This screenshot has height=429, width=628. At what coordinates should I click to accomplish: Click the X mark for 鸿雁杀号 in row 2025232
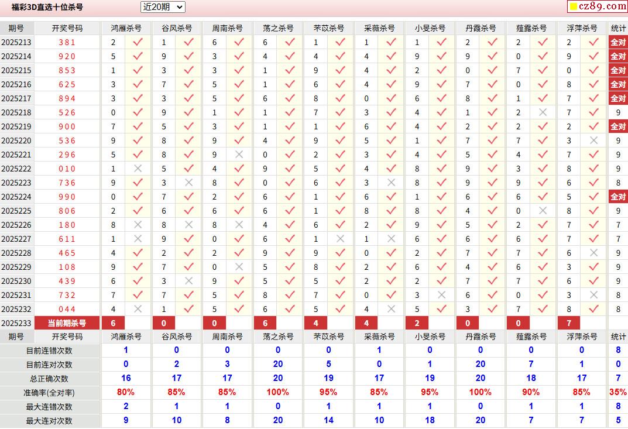pos(138,309)
